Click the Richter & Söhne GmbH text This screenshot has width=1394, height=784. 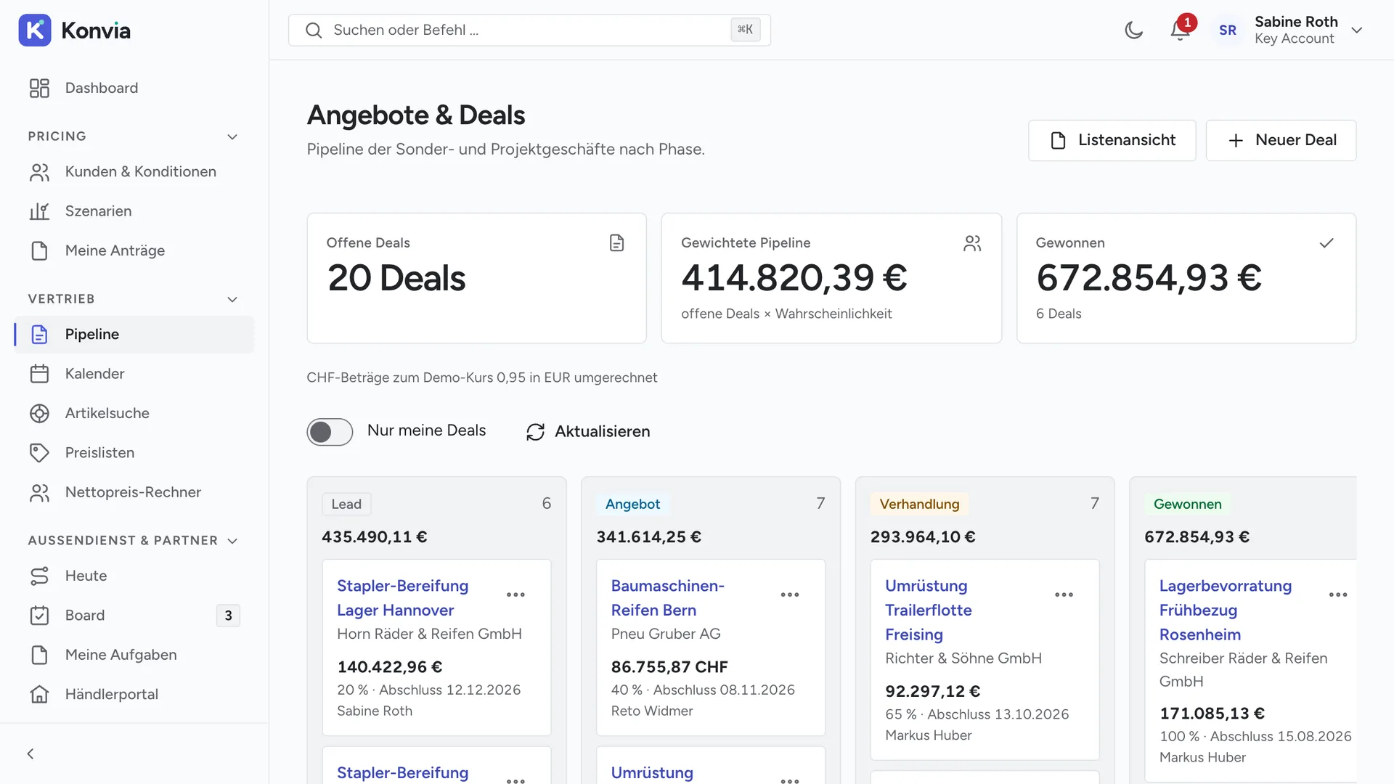963,658
